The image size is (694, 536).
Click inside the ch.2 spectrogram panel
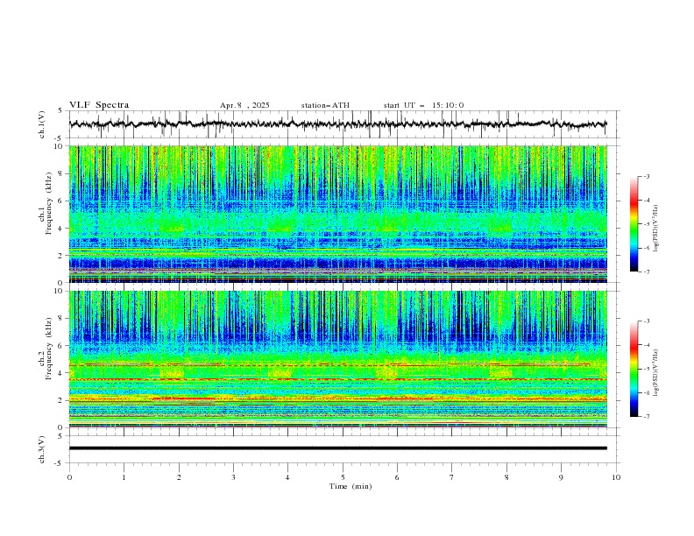pyautogui.click(x=337, y=359)
